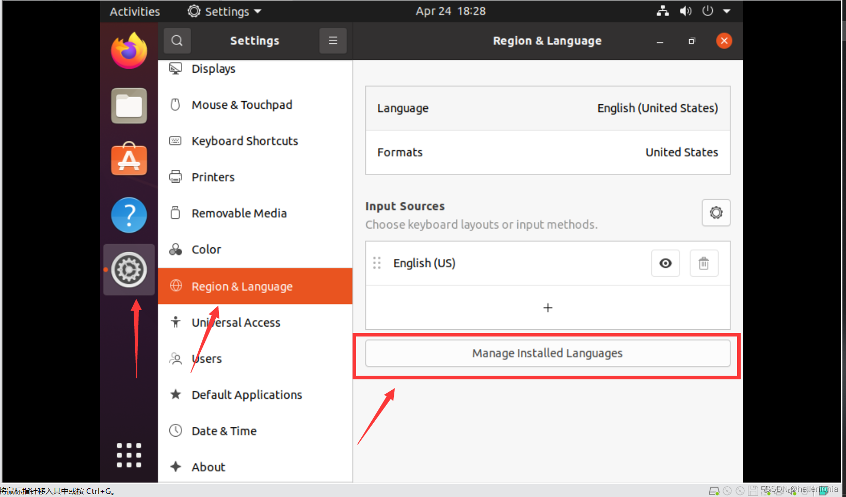Click Activities in the top bar
This screenshot has width=846, height=497.
click(x=134, y=11)
